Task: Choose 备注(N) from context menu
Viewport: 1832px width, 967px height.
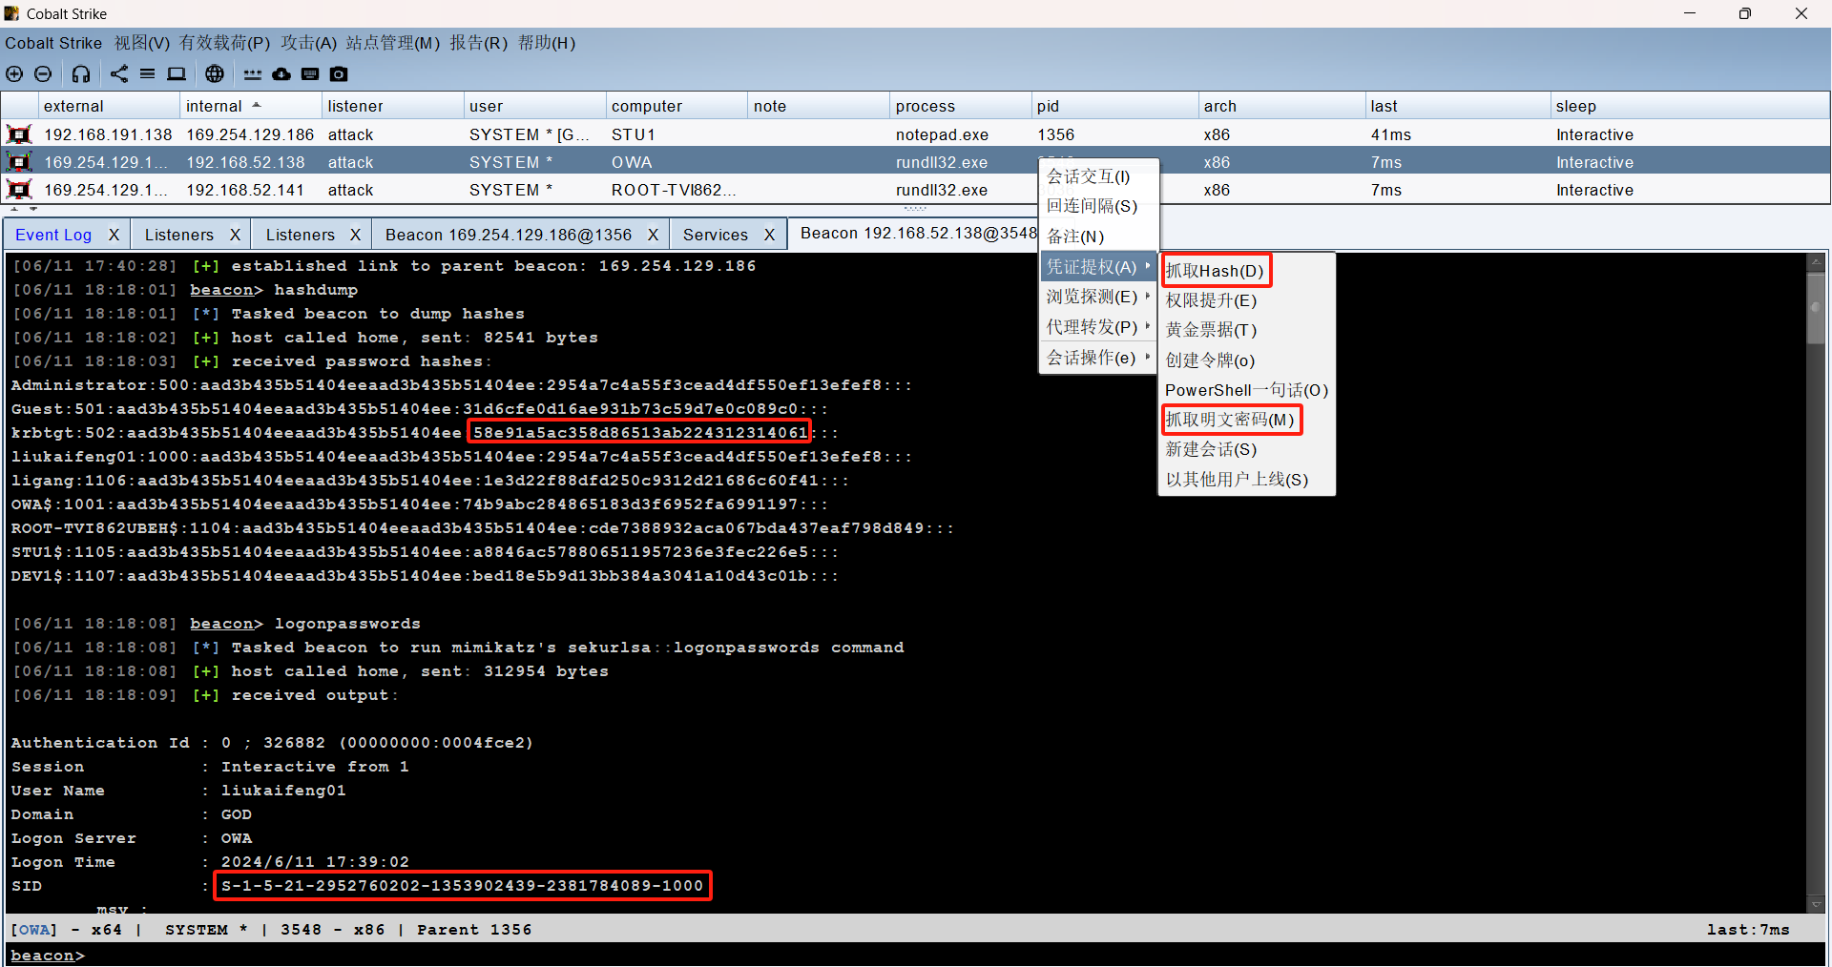Action: 1098,237
